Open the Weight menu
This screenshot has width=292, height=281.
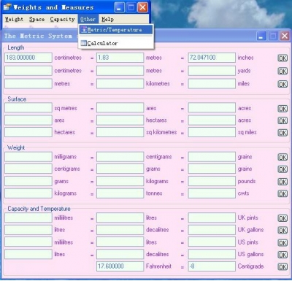[x=14, y=19]
